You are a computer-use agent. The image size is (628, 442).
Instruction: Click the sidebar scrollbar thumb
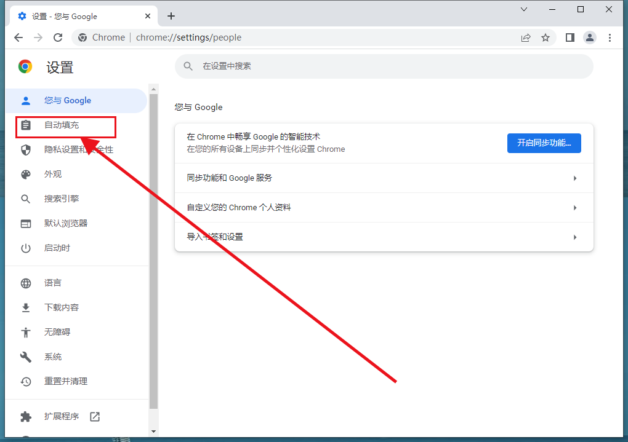coord(153,251)
